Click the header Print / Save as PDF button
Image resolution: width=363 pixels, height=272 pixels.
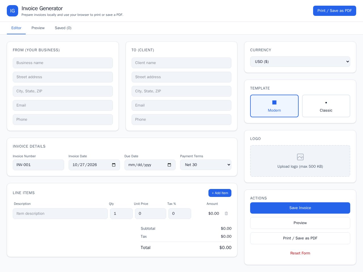coord(335,11)
